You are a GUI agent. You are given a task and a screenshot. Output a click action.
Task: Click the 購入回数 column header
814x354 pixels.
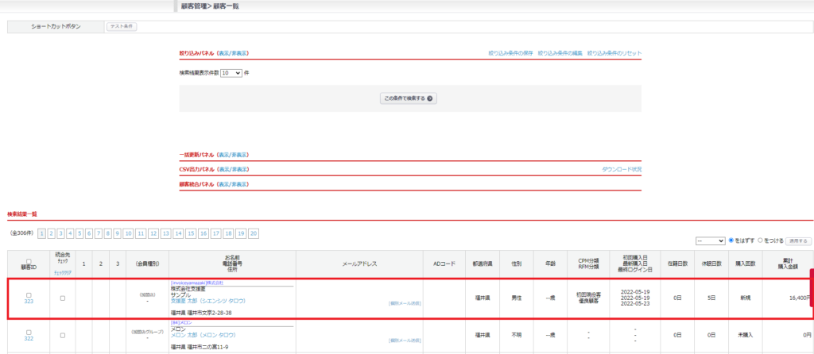745,264
